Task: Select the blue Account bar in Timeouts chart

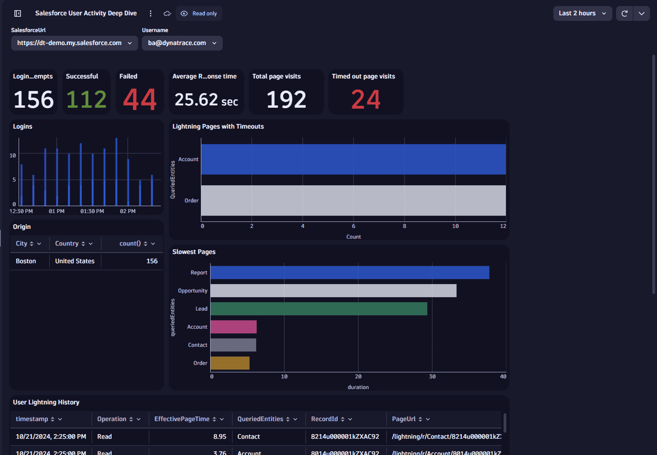Action: (x=353, y=159)
